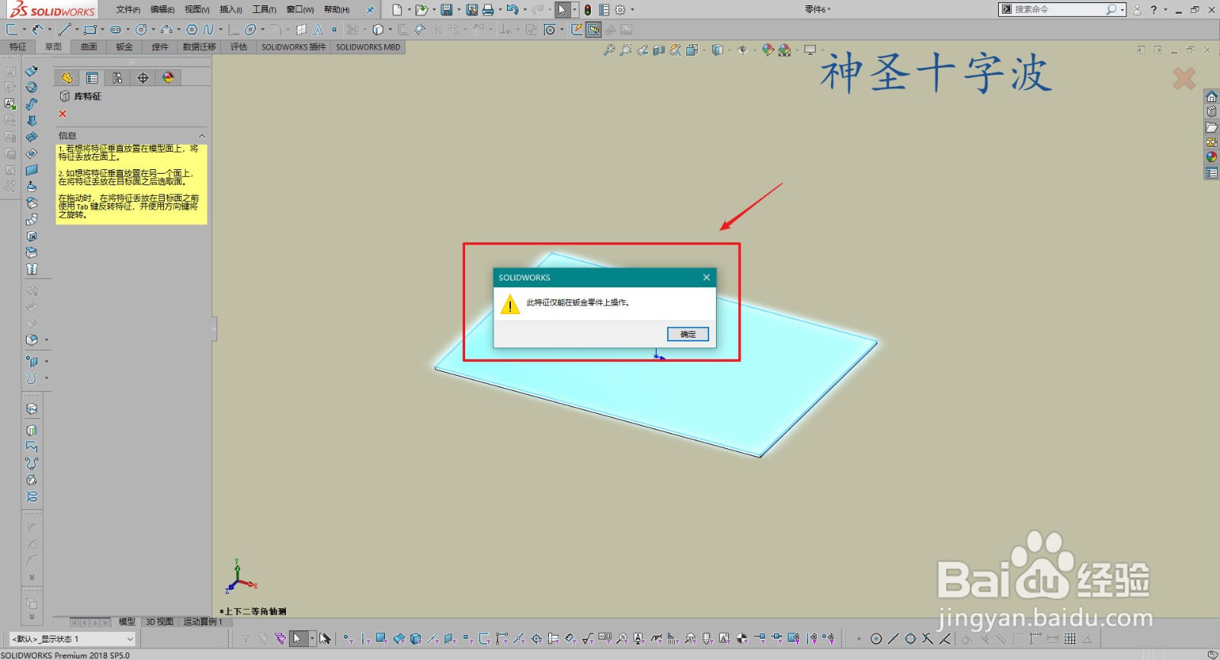
Task: Click the Rebuild traffic light icon
Action: click(x=588, y=10)
